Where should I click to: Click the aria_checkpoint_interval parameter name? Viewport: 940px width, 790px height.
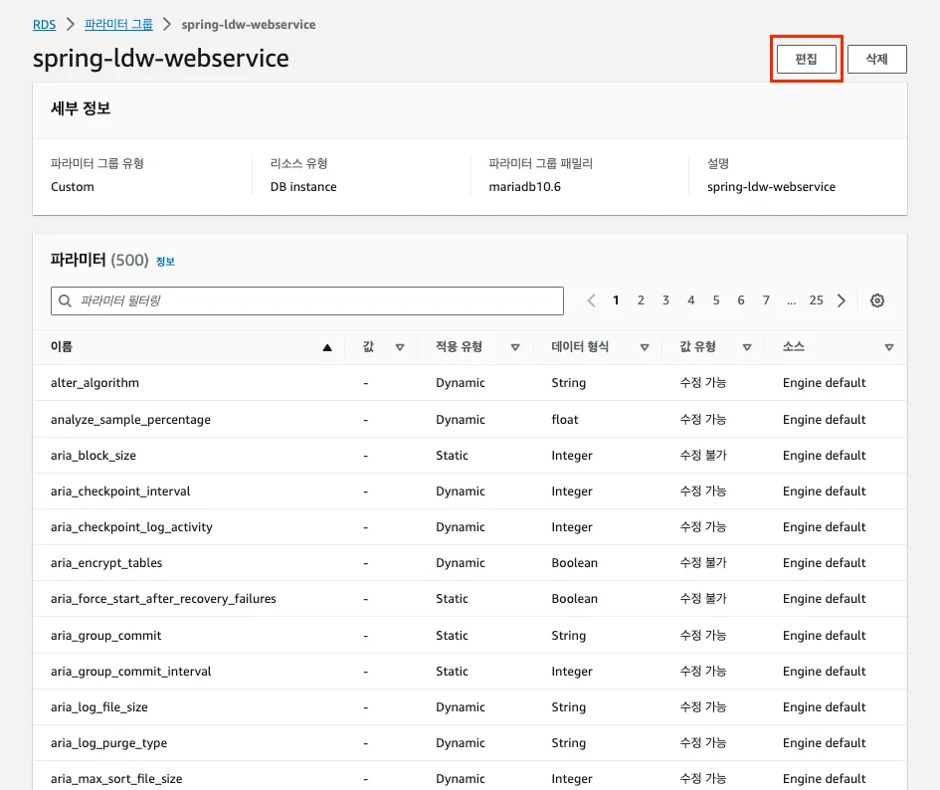click(x=120, y=492)
